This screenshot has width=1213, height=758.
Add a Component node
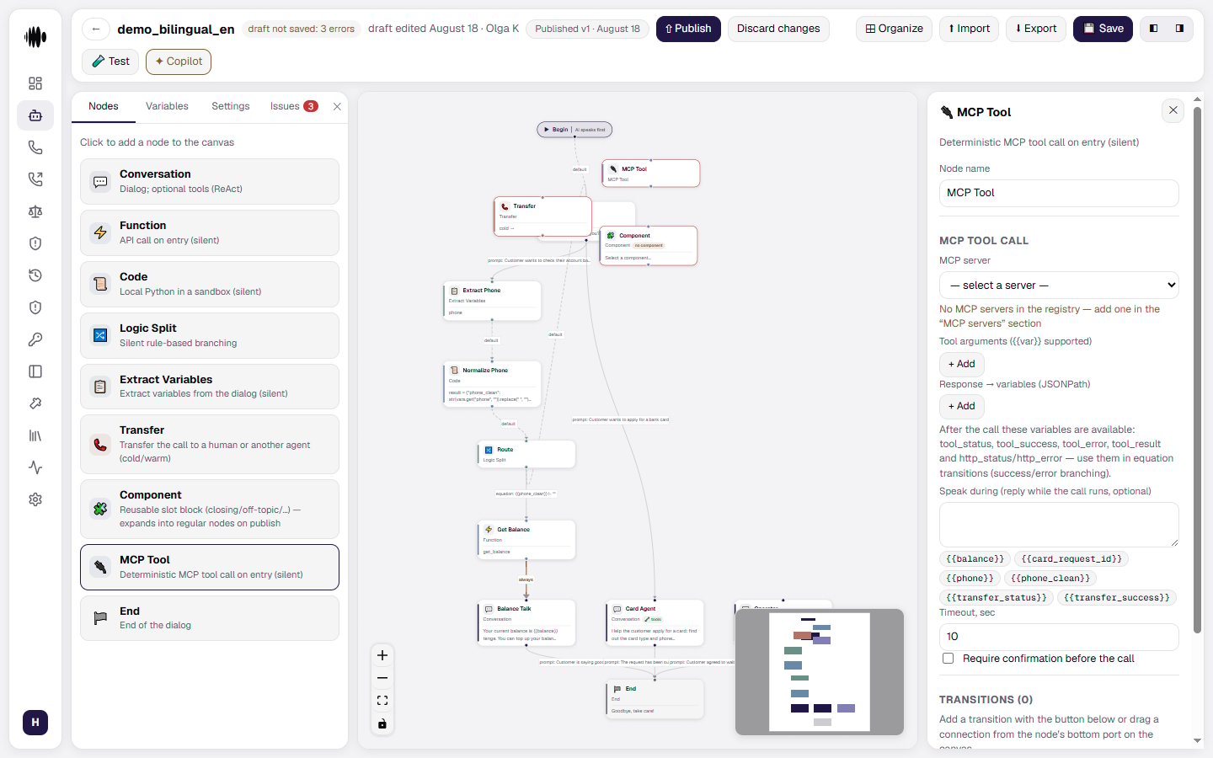tap(210, 509)
